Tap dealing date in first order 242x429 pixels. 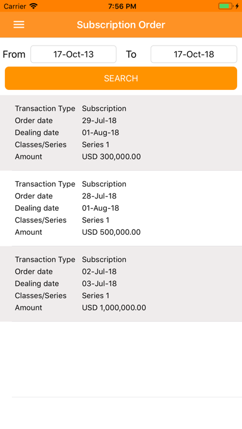pyautogui.click(x=100, y=133)
